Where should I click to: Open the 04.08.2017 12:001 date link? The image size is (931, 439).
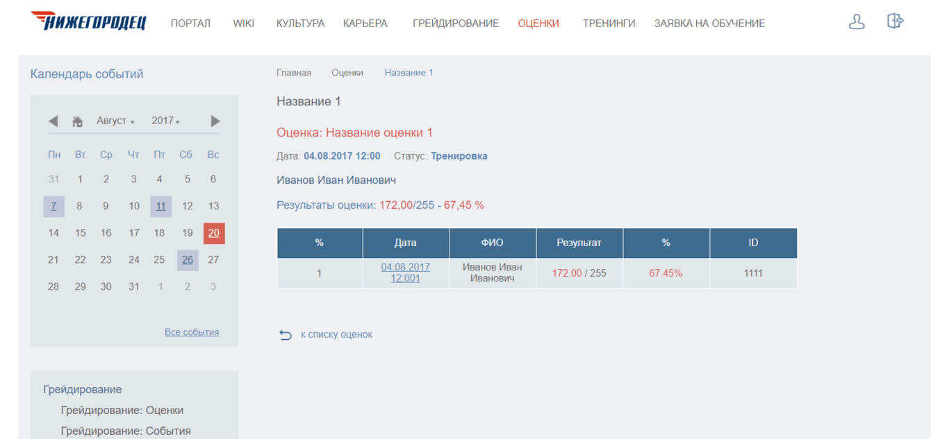406,273
